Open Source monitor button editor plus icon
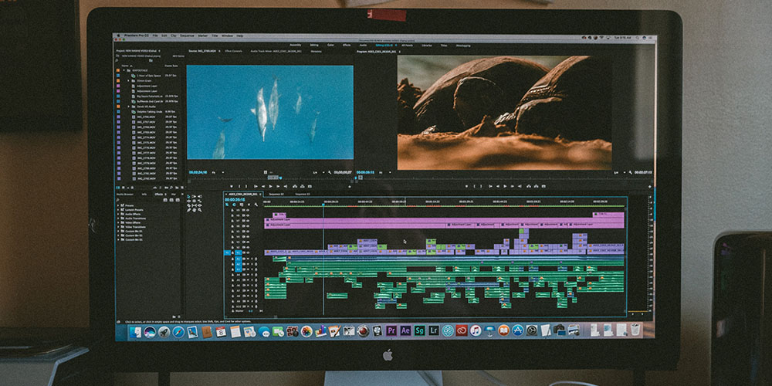This screenshot has height=386, width=772. point(350,187)
